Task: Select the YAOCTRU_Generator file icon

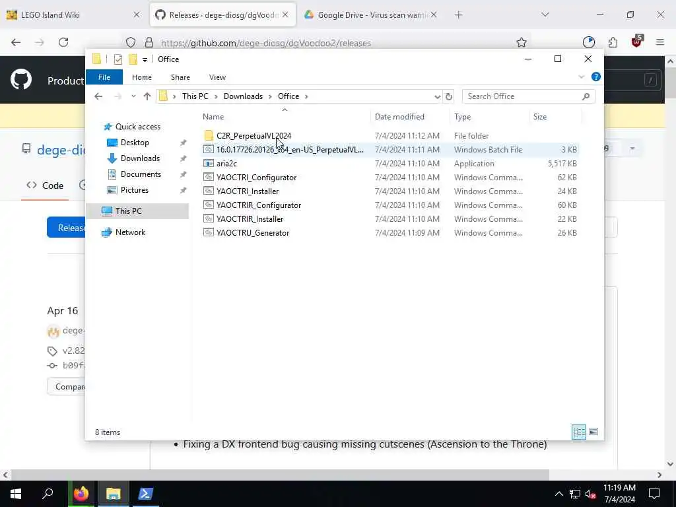Action: point(209,232)
